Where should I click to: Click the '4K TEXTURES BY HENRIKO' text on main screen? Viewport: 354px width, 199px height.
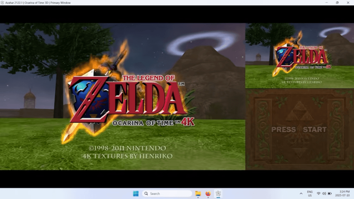[x=128, y=156]
